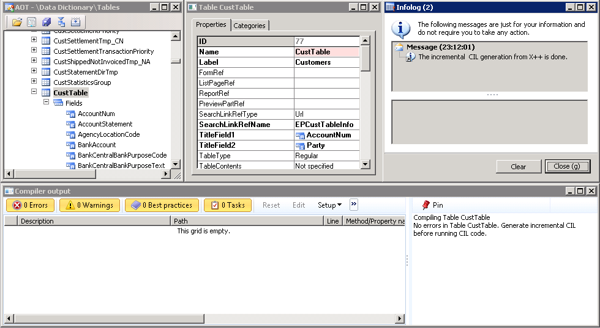
Task: Collapse the CustTable tree node
Action: point(34,93)
